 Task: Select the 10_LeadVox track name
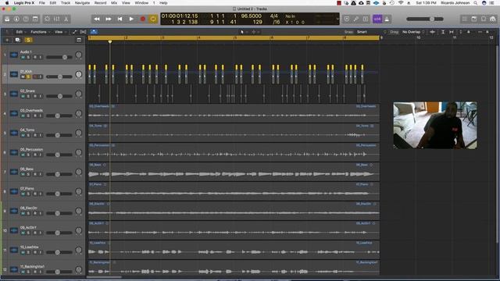tap(30, 247)
